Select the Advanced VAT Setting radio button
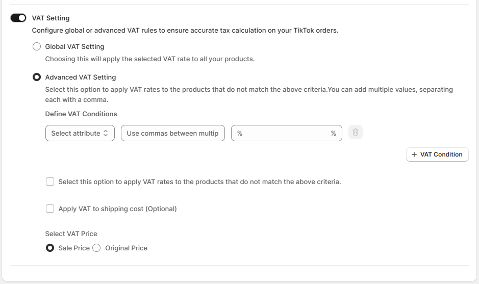Viewport: 479px width, 284px height. 37,78
